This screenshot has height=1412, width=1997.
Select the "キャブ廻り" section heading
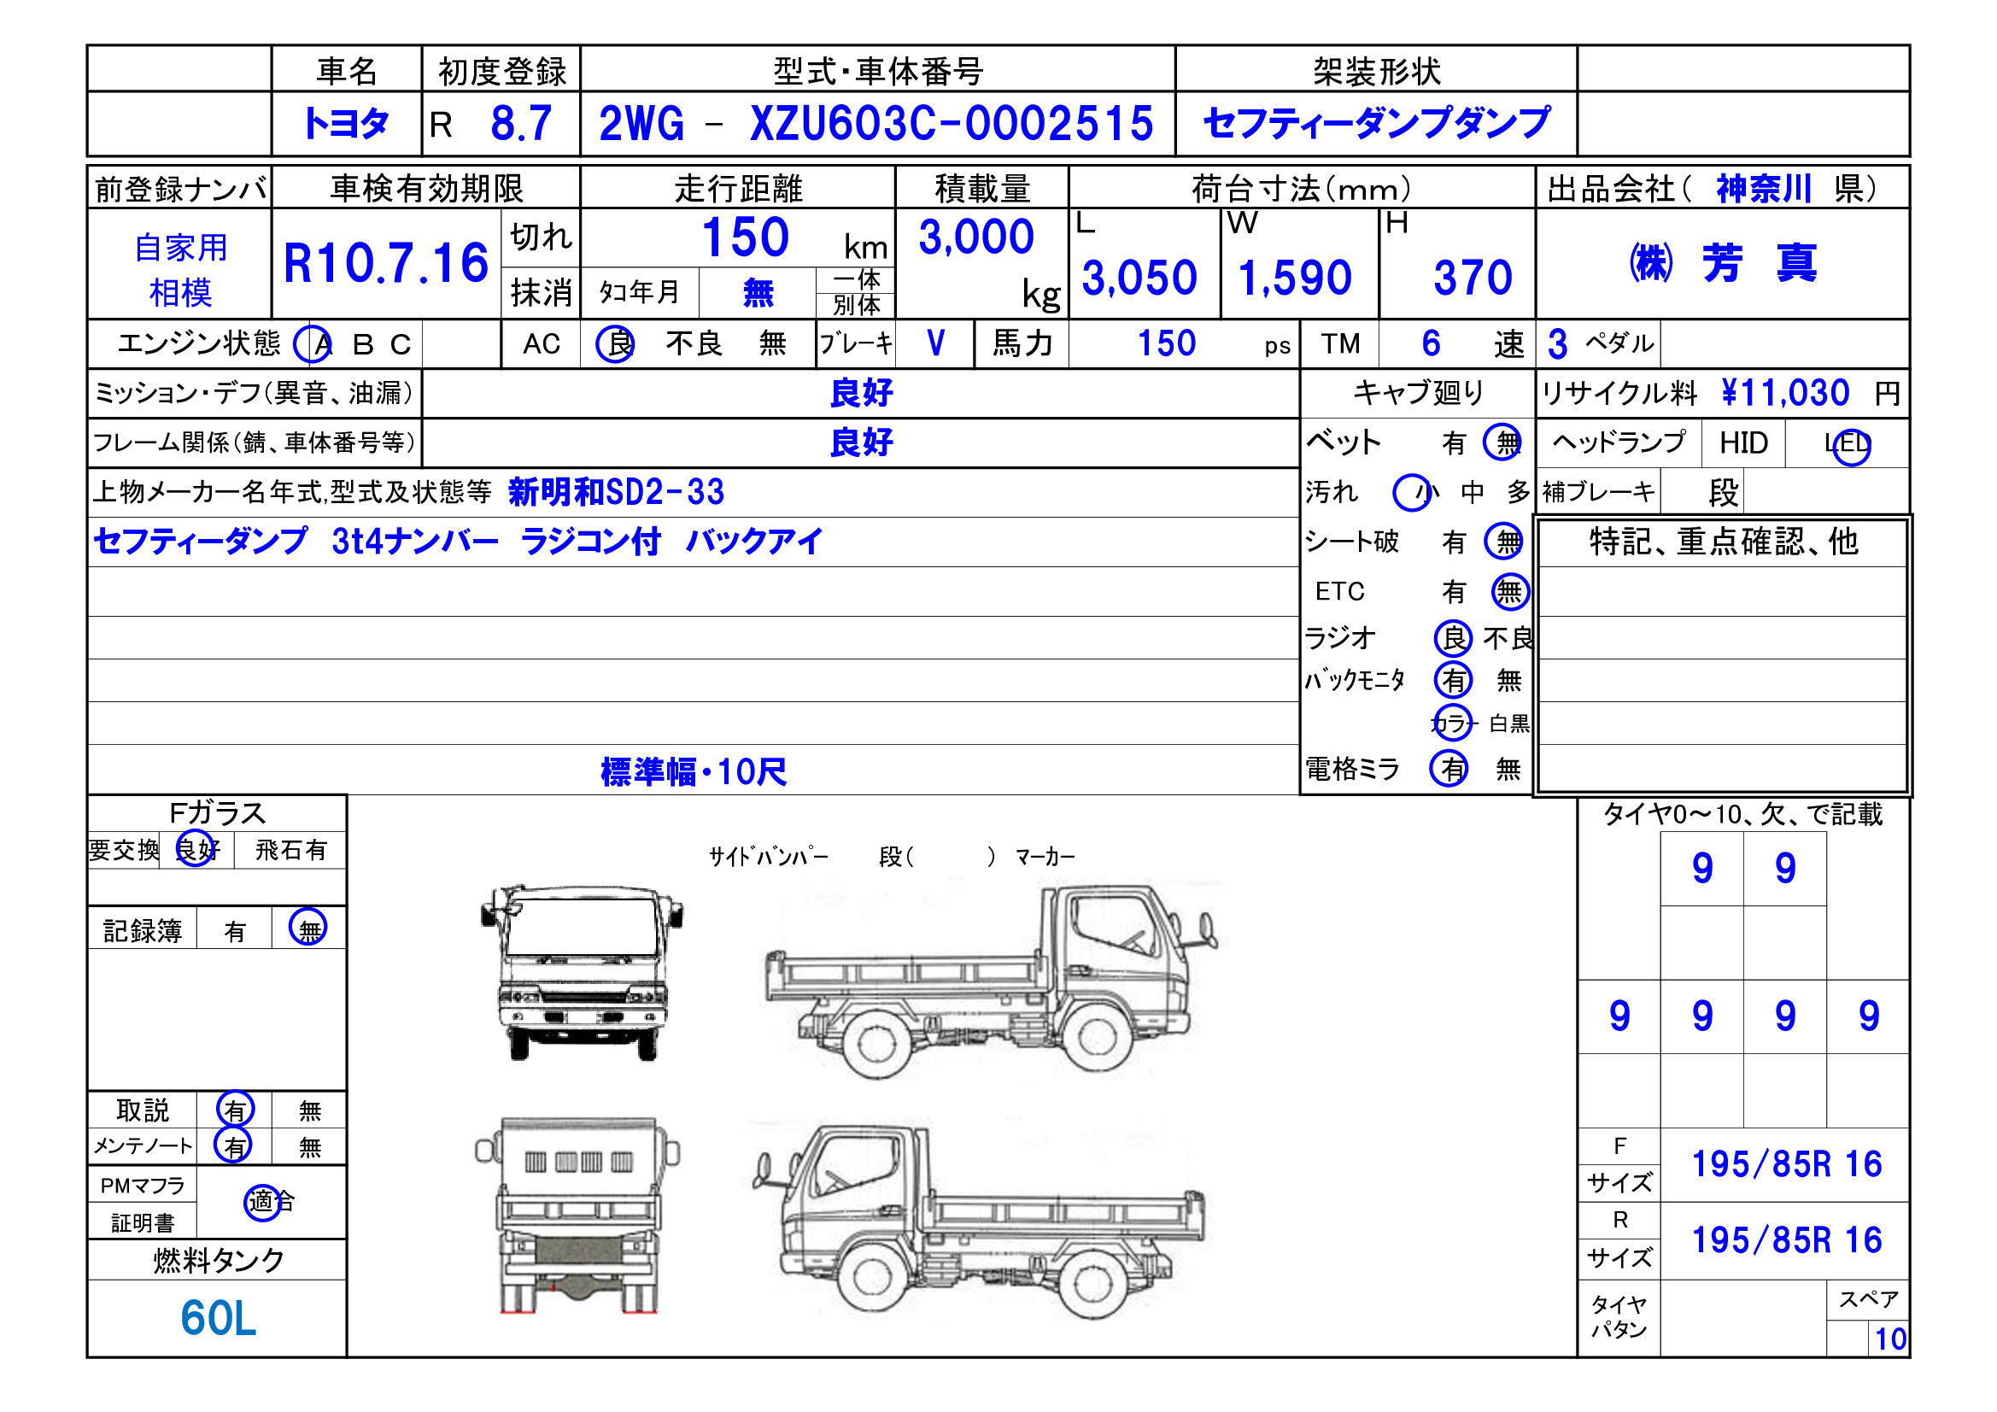(x=1418, y=392)
